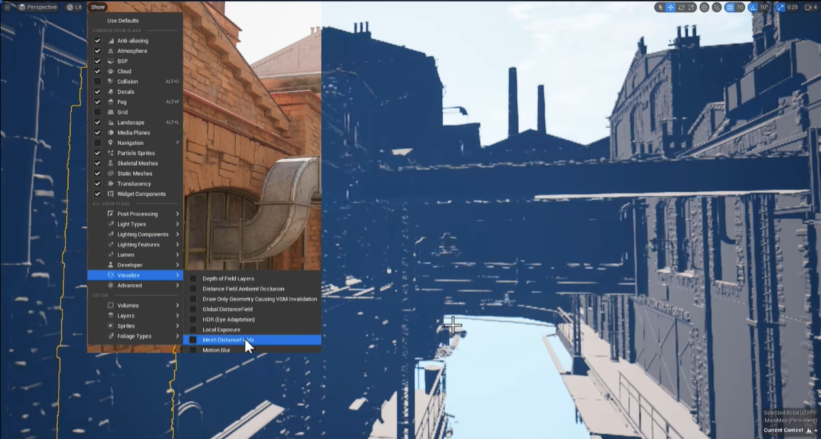Click the Visualize menu item
The height and width of the screenshot is (439, 821).
tap(135, 275)
